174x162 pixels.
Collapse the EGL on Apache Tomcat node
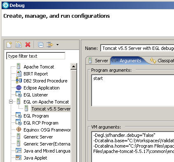(11, 102)
